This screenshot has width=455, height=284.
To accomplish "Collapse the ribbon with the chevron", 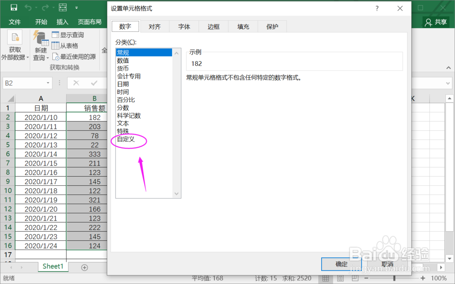I will click(449, 68).
